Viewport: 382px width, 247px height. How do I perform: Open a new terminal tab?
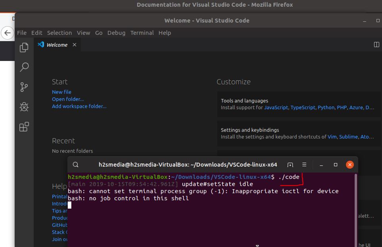tap(290, 165)
